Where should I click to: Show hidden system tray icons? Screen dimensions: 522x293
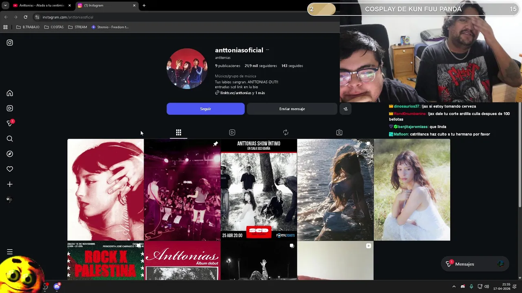click(454, 286)
